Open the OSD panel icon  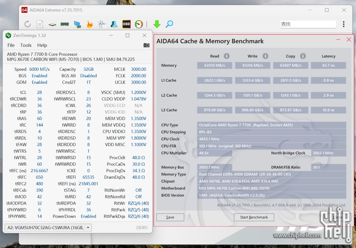pos(126,24)
